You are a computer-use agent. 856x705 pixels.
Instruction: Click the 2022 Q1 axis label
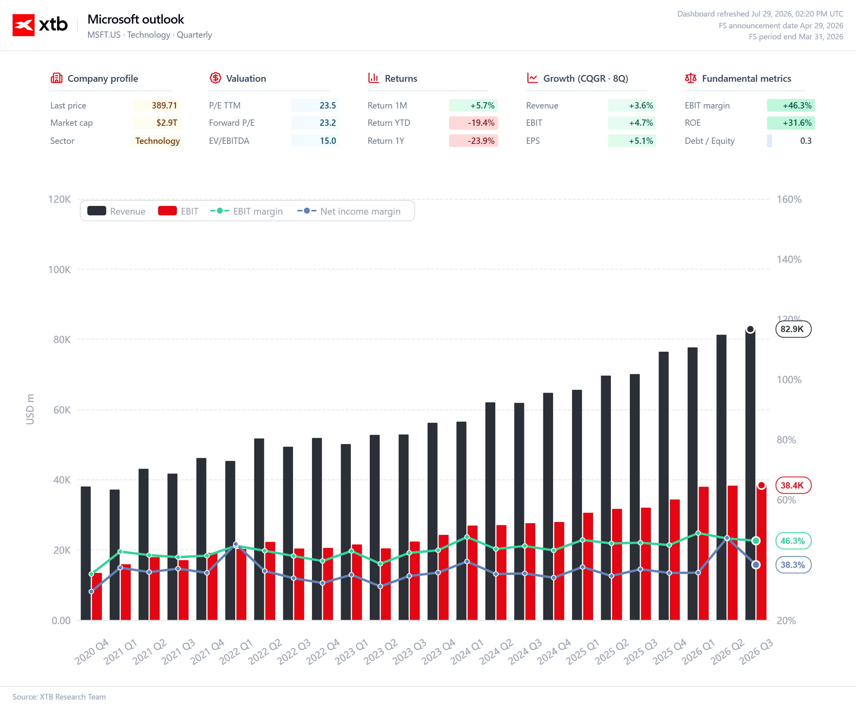236,652
